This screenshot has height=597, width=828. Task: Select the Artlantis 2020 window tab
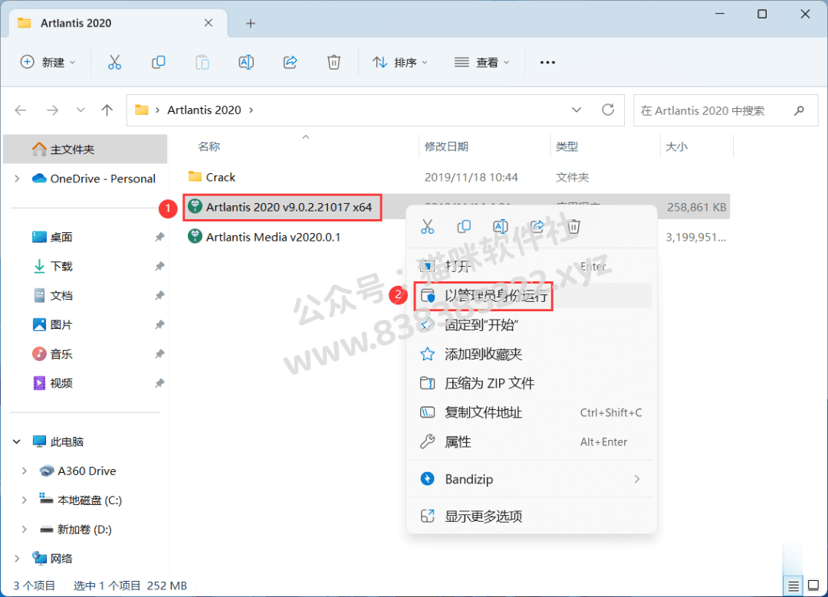pos(119,23)
